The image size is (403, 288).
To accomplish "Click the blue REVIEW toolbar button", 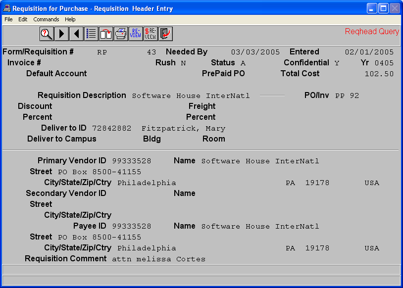I will click(136, 34).
